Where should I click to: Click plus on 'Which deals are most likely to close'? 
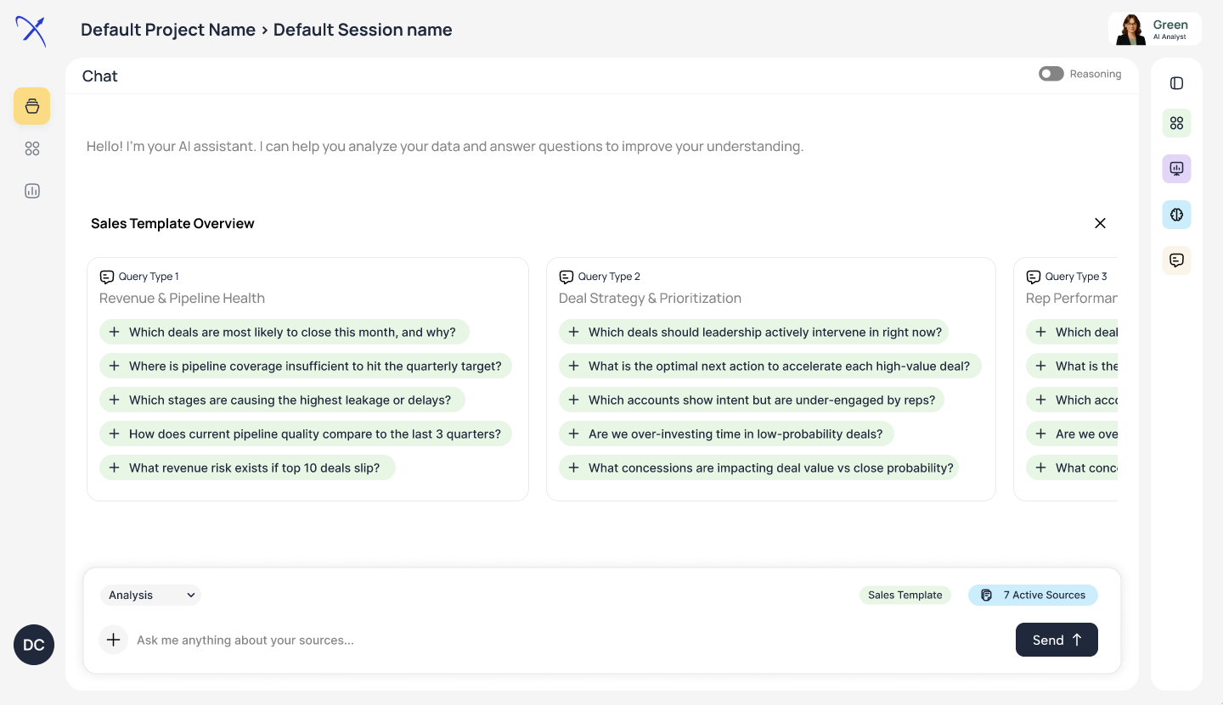tap(114, 332)
